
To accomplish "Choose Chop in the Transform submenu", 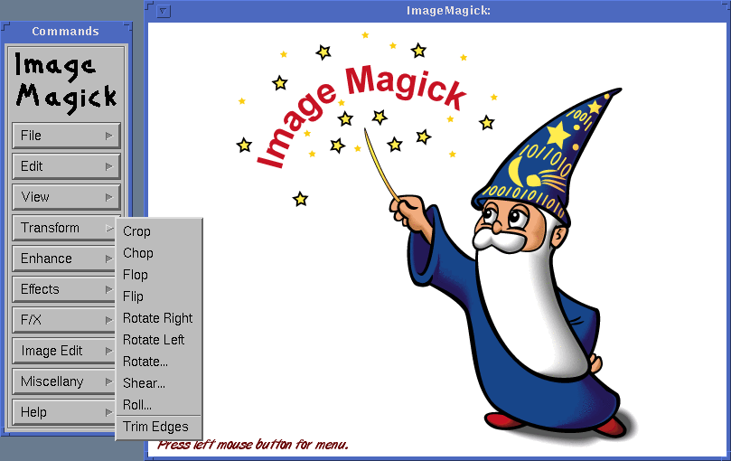I will [138, 253].
